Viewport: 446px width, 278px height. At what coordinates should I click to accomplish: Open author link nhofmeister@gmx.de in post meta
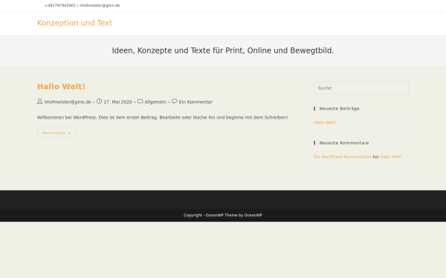(x=68, y=102)
